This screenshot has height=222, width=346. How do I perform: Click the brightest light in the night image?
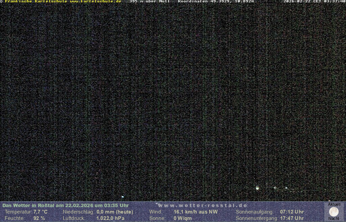(x=257, y=188)
